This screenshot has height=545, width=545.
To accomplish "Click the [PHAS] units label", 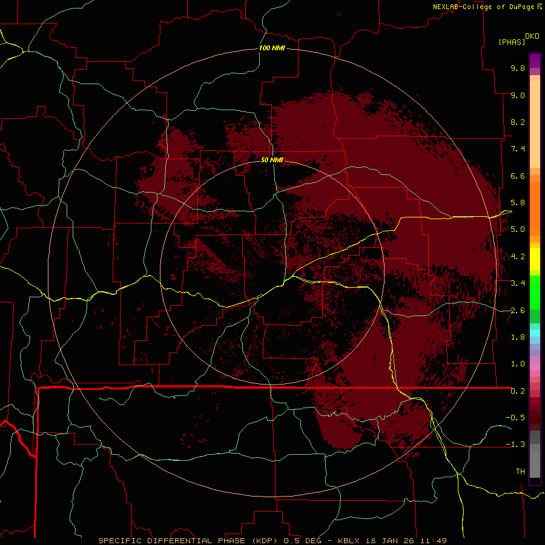I will coord(512,42).
